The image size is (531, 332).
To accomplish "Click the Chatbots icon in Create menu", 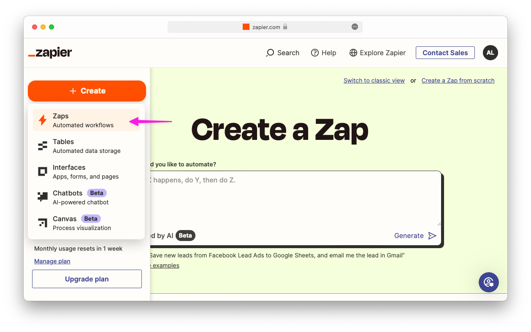I will tap(43, 197).
